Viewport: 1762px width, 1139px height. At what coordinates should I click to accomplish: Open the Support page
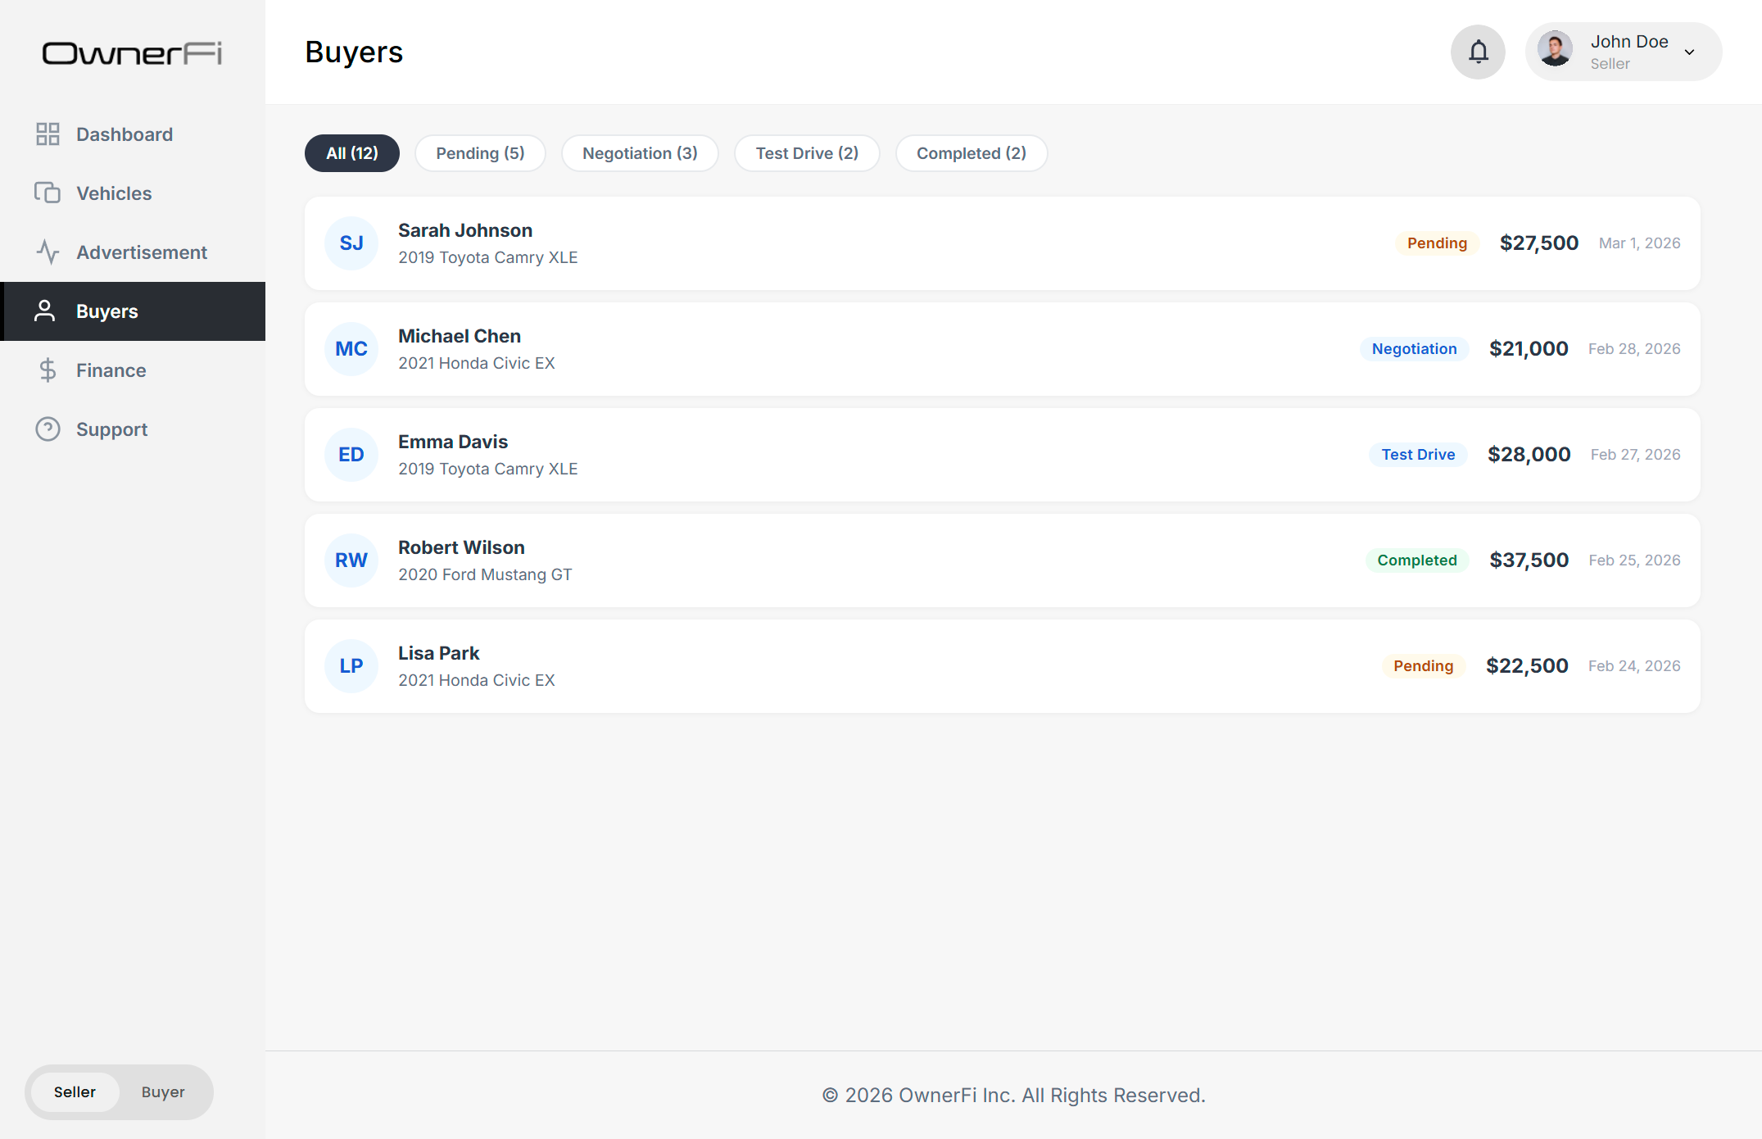(133, 429)
